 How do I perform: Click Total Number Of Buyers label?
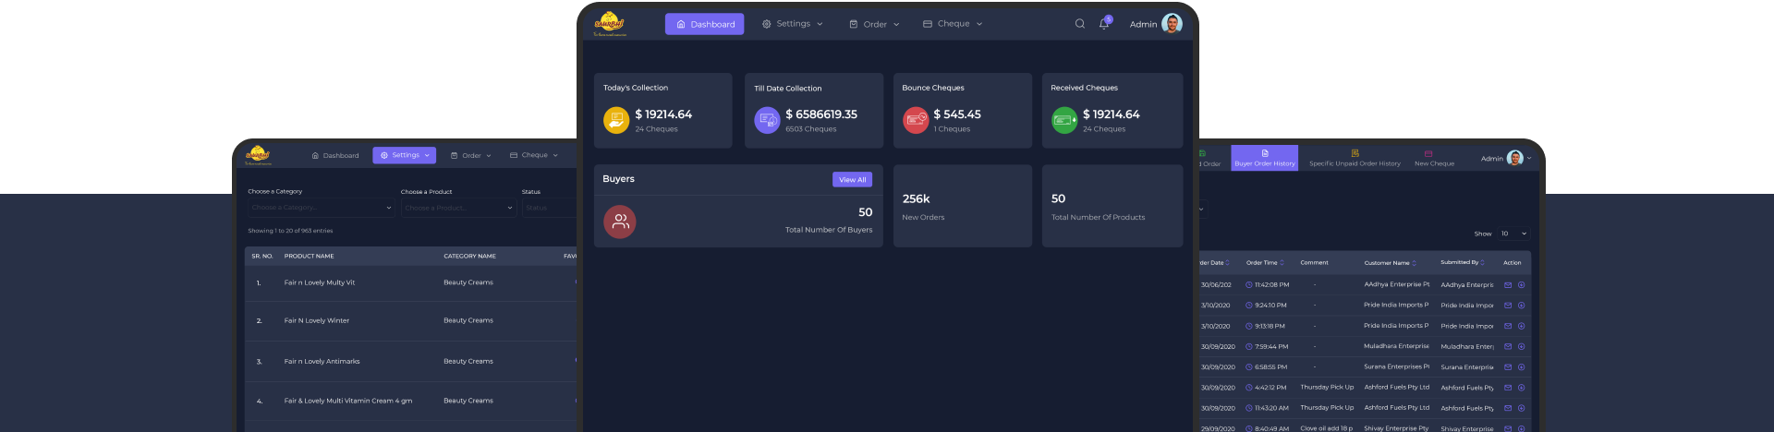point(829,230)
